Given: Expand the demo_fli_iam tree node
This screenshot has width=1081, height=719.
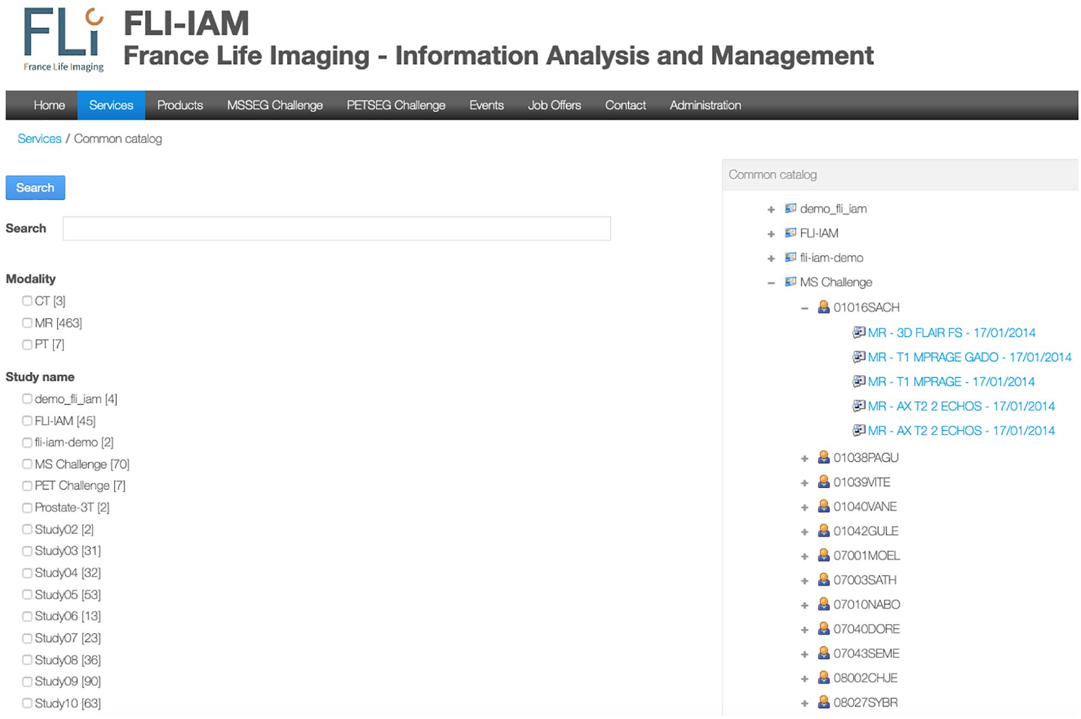Looking at the screenshot, I should point(771,210).
